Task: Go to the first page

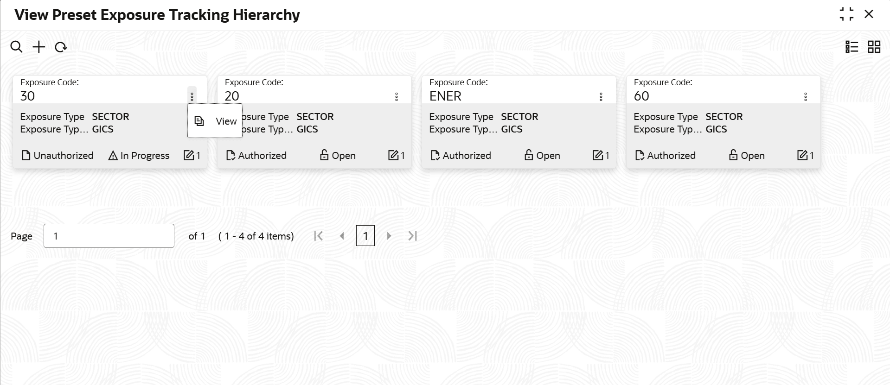Action: [318, 236]
